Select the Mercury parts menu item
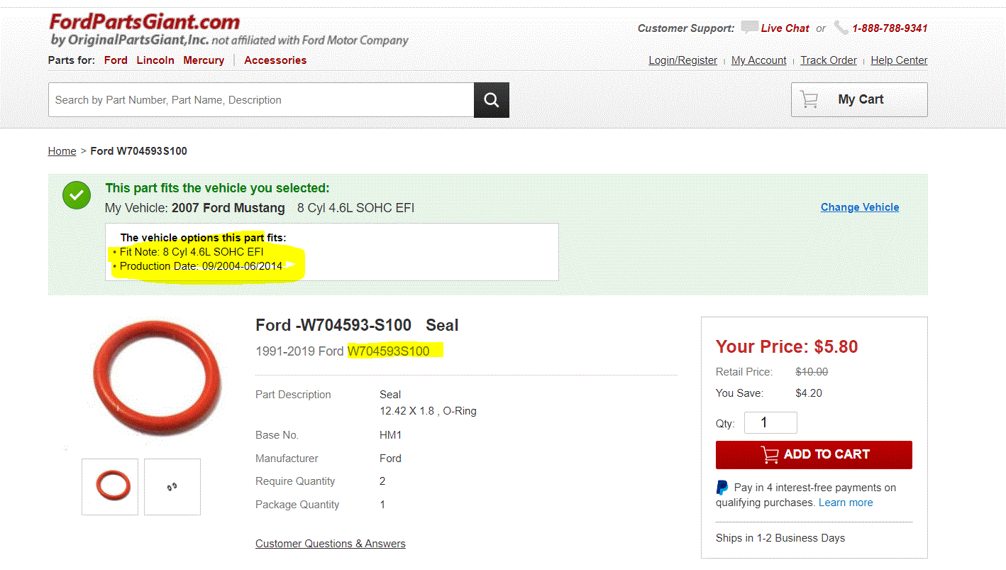 click(x=204, y=60)
